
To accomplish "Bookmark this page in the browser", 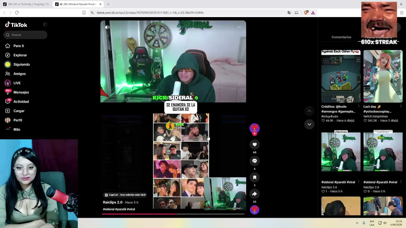I will (84, 13).
